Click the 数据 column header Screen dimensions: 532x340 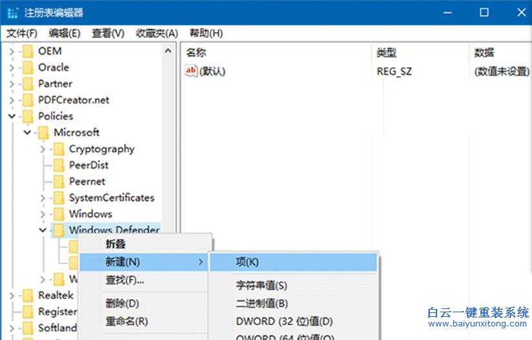tap(500, 52)
